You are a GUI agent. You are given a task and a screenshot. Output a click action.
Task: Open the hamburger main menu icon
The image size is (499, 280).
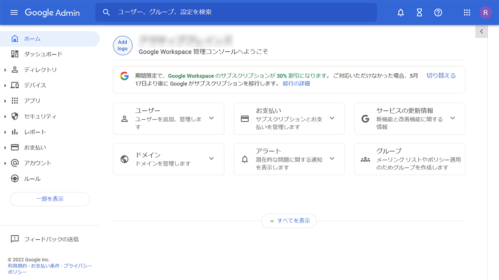[14, 12]
